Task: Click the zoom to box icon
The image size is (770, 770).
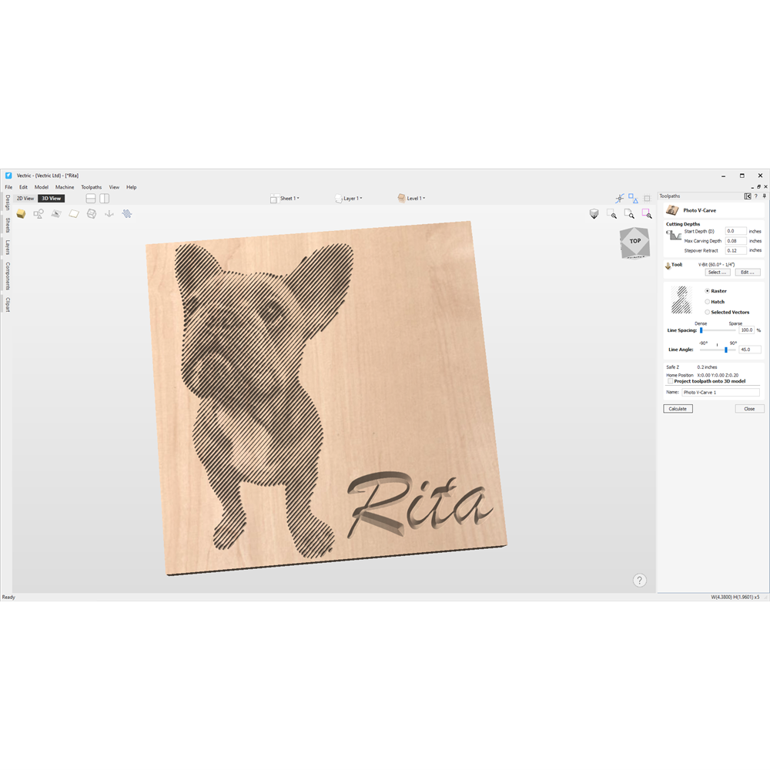Action: [611, 213]
